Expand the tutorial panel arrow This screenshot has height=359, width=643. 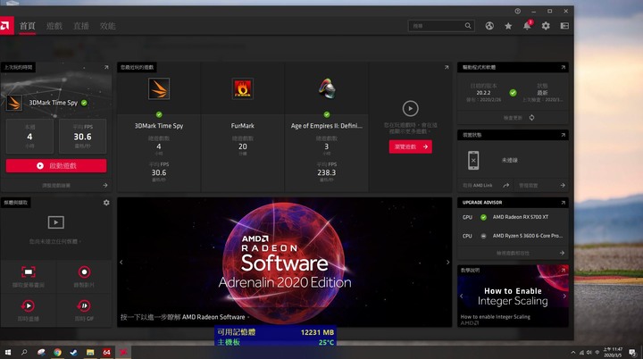coord(563,270)
